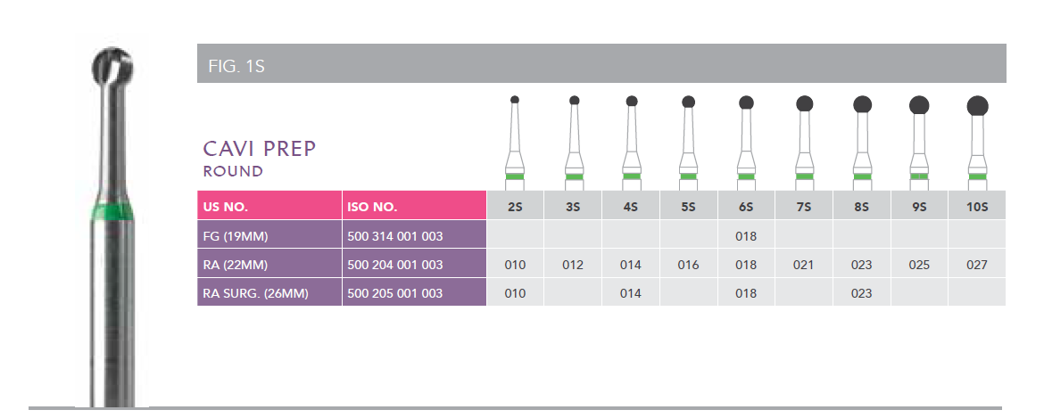Viewport: 1044px width, 418px height.
Task: Click the 8S round bur icon
Action: point(862,140)
